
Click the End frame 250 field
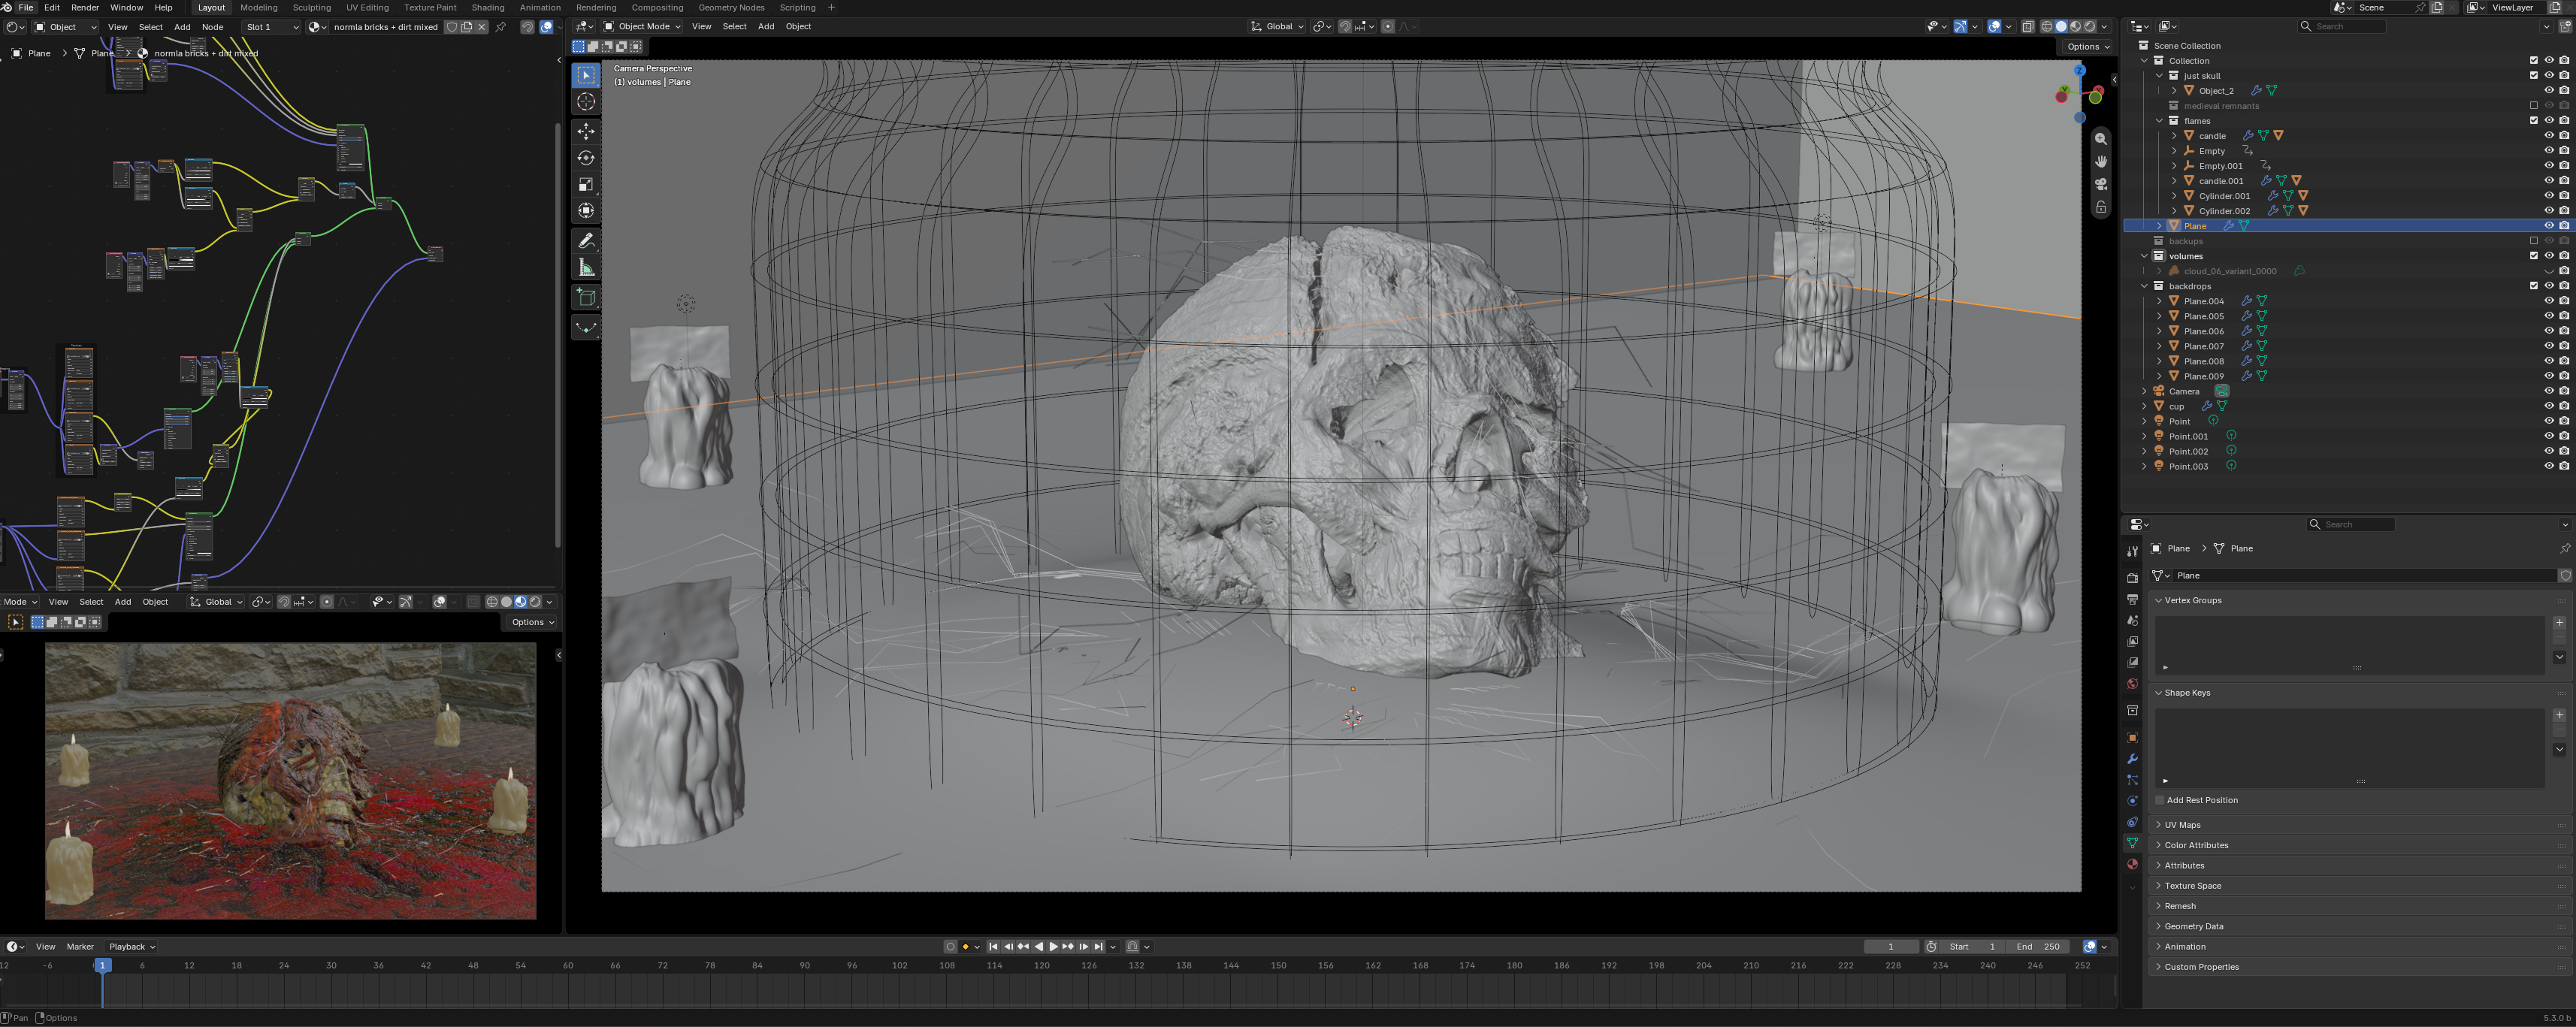coord(2038,946)
